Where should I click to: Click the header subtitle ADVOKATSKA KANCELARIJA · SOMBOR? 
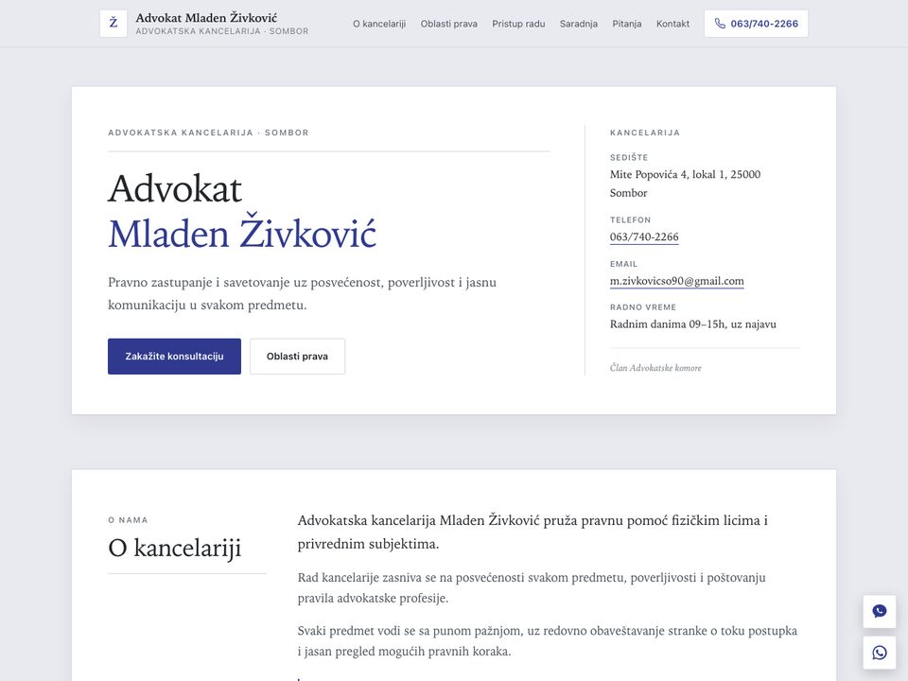point(221,31)
